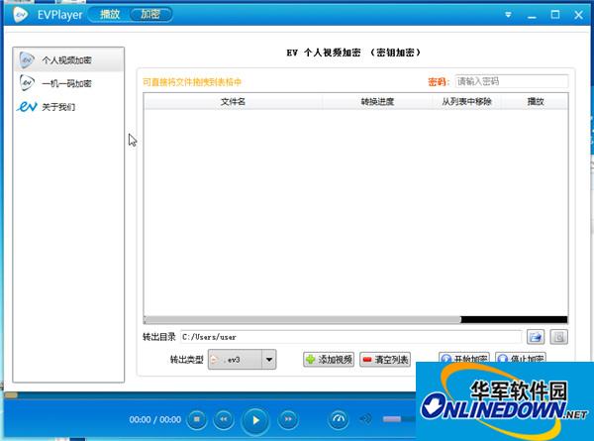Expand the 转出类型 .ev3 dropdown
This screenshot has width=594, height=441.
pos(268,359)
